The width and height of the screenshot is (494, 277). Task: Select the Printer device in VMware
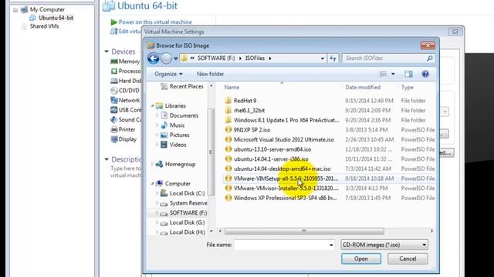(x=123, y=129)
